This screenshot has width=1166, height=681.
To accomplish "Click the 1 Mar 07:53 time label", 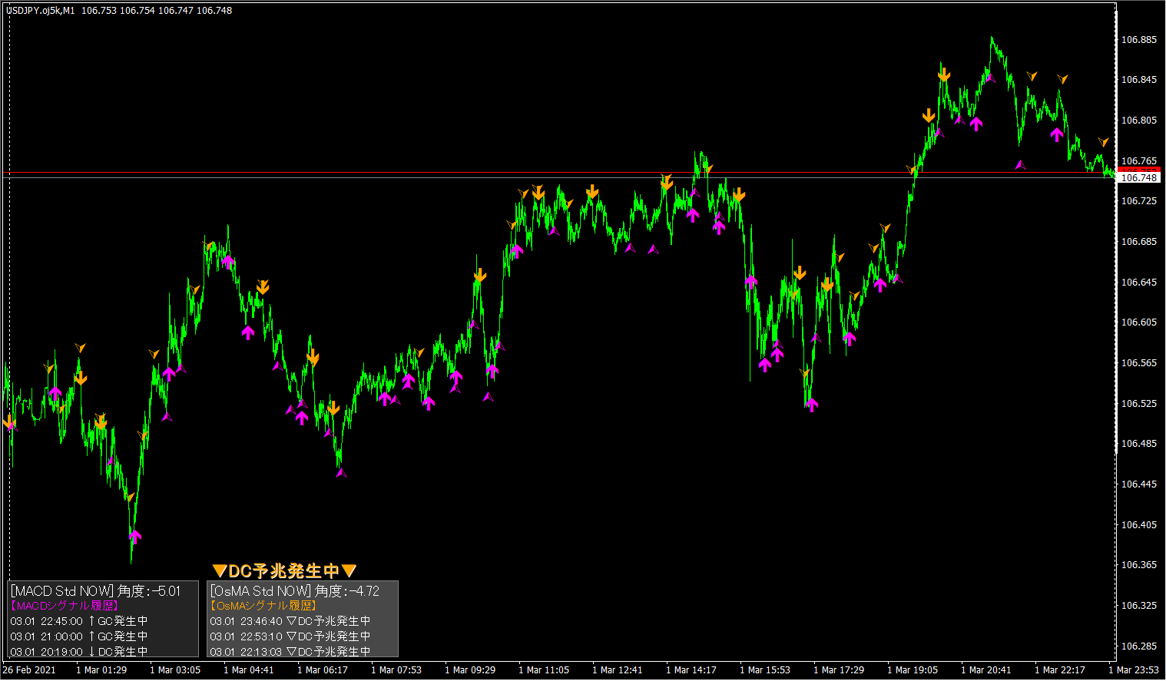I will tap(396, 670).
